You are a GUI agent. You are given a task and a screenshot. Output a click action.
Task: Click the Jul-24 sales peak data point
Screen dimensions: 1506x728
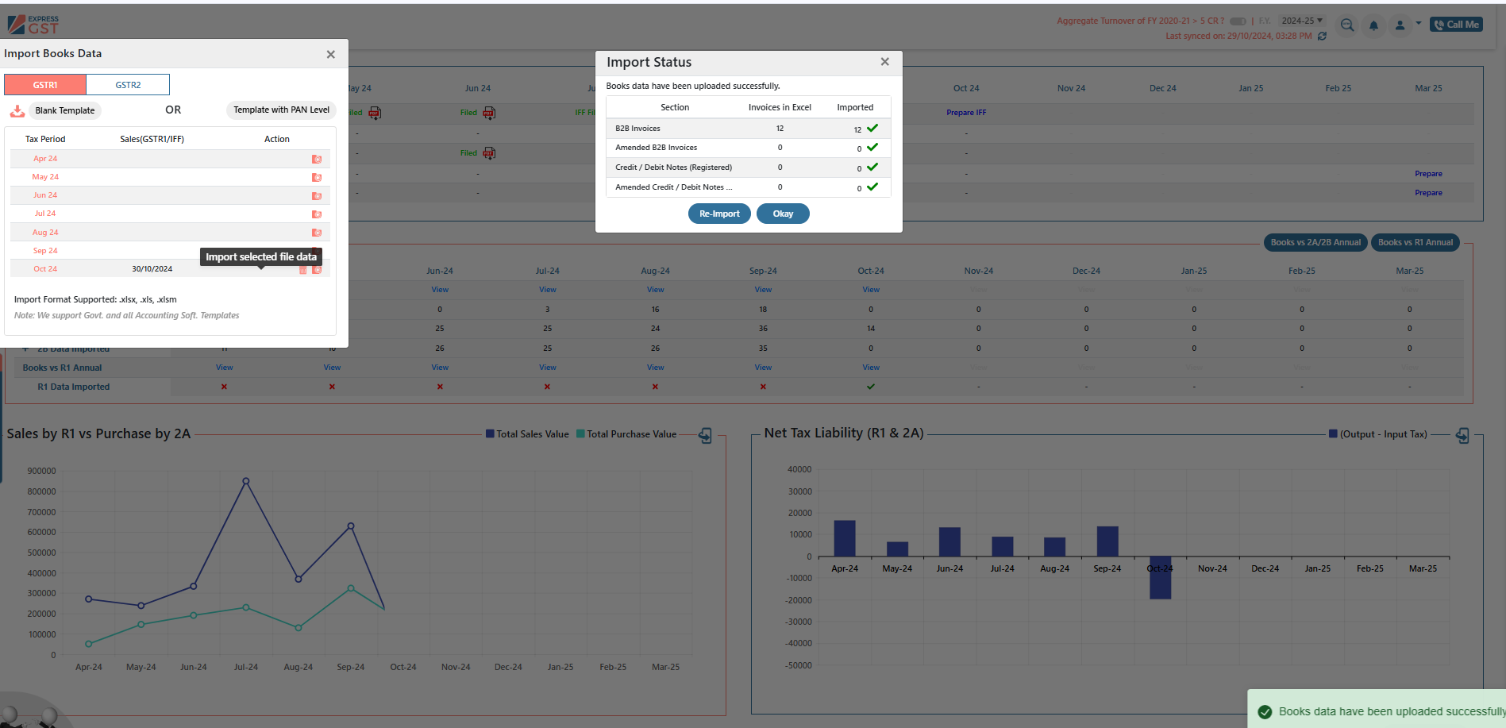246,481
